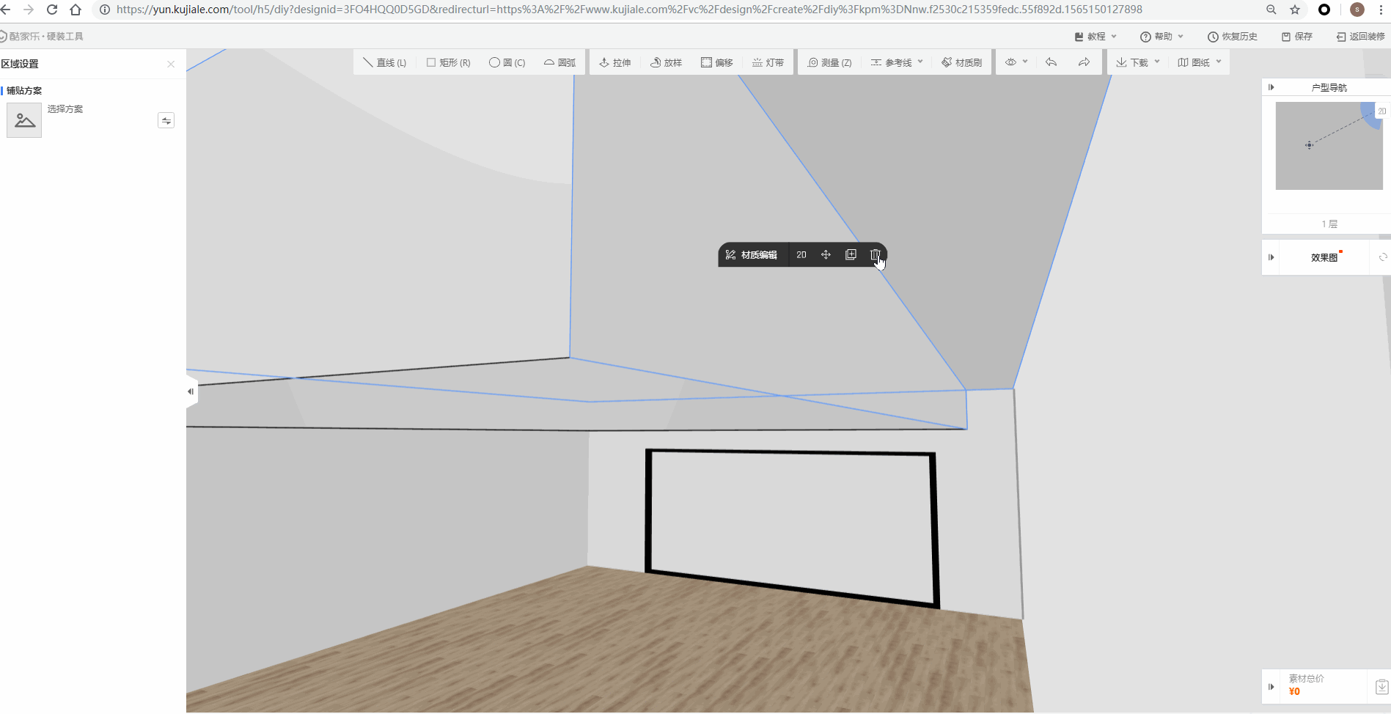The width and height of the screenshot is (1391, 714).
Task: Click the 材质编辑 material edit button
Action: pyautogui.click(x=752, y=255)
